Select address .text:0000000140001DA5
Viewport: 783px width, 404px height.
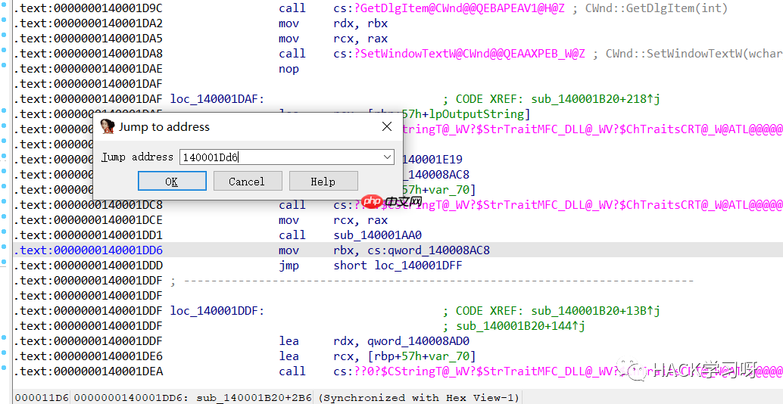click(88, 39)
